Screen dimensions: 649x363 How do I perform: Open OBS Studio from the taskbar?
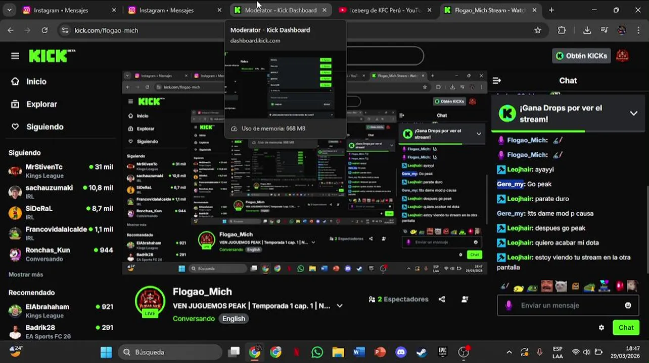click(x=463, y=352)
